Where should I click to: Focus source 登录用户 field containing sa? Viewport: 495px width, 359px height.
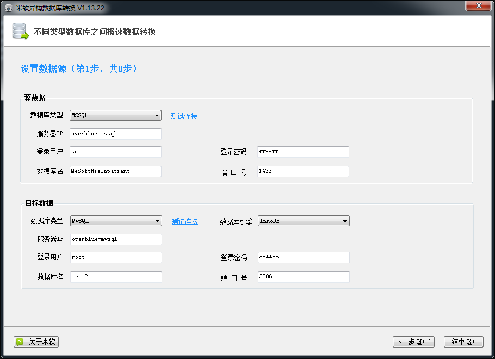115,152
